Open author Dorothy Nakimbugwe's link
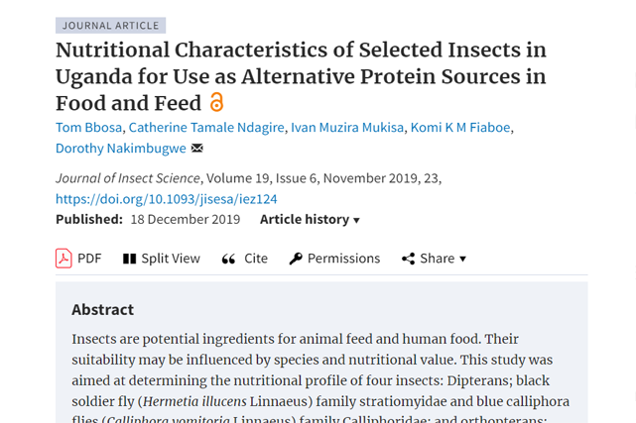 point(121,149)
